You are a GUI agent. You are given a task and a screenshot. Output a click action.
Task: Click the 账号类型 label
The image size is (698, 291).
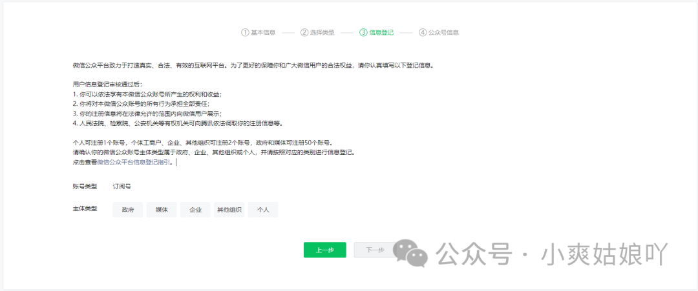85,186
